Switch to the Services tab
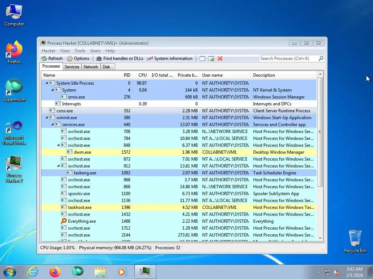 [x=72, y=67]
